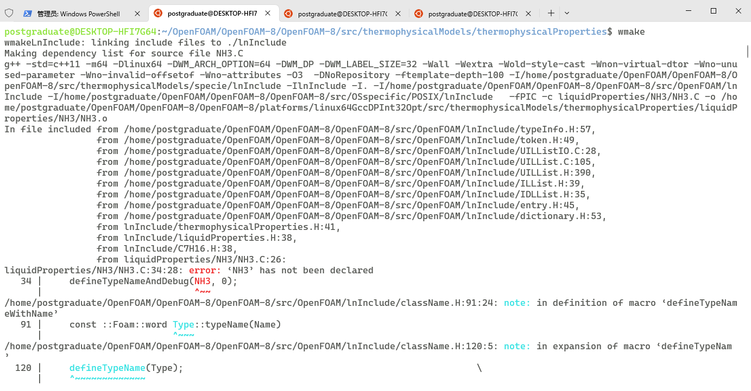Select the active postgraduate@DESKTOP-HFI7 tab
The width and height of the screenshot is (751, 391).
click(214, 14)
